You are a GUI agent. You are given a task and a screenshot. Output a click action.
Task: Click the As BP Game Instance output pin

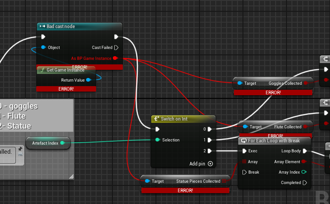[115, 58]
